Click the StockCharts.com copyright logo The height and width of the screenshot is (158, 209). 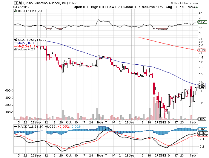click(184, 3)
